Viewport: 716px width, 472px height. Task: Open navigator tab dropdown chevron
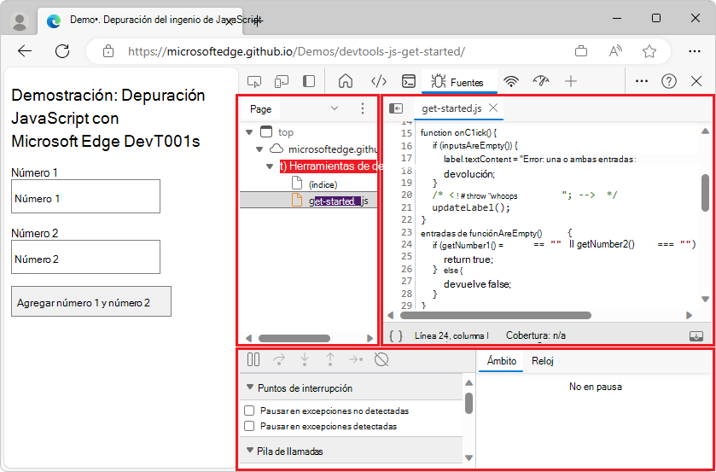[335, 108]
